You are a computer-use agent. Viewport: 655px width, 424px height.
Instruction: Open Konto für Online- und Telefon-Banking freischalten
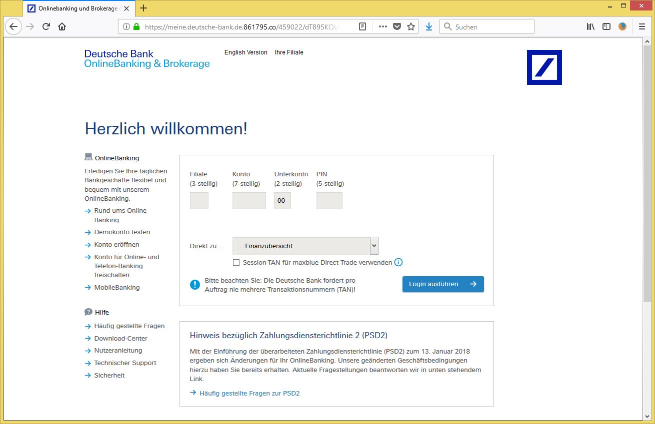[x=126, y=266]
